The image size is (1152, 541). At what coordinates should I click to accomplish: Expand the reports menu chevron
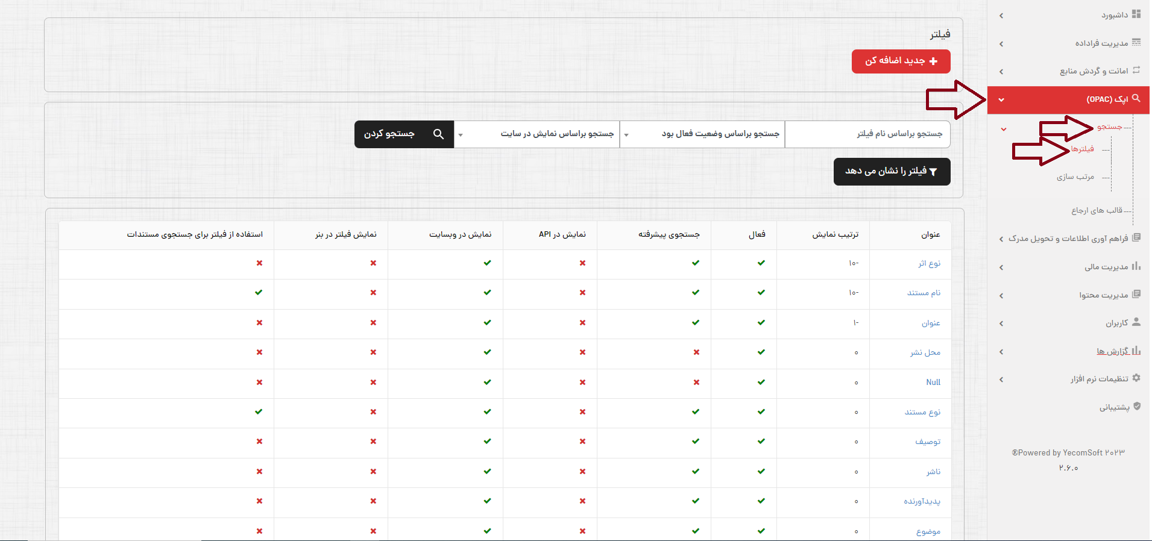pos(1001,352)
